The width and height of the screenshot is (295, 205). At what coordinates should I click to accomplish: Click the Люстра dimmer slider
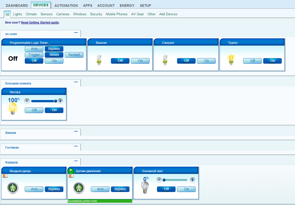(x=44, y=101)
